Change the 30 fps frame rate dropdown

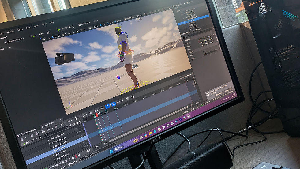tap(120, 101)
